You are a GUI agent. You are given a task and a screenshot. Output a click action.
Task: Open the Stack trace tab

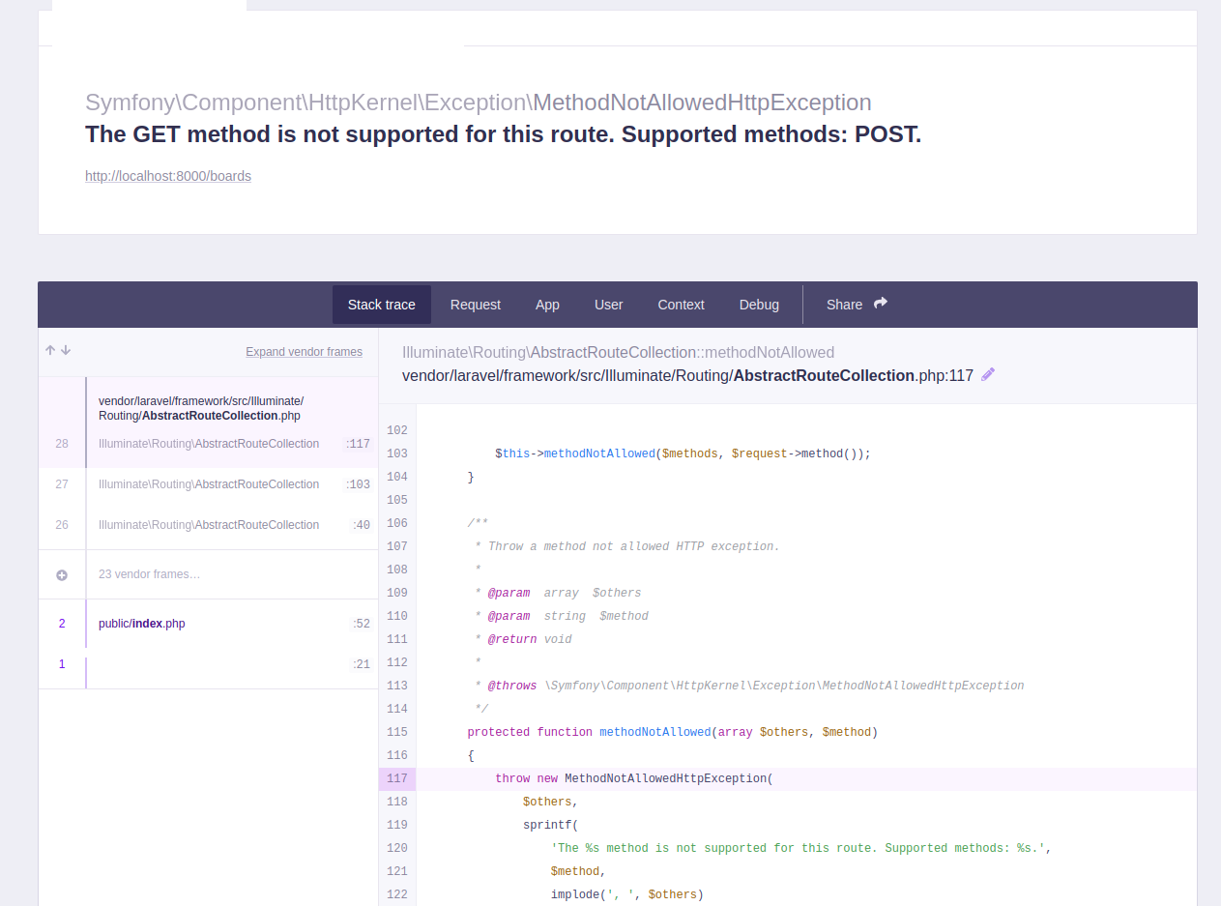[382, 305]
